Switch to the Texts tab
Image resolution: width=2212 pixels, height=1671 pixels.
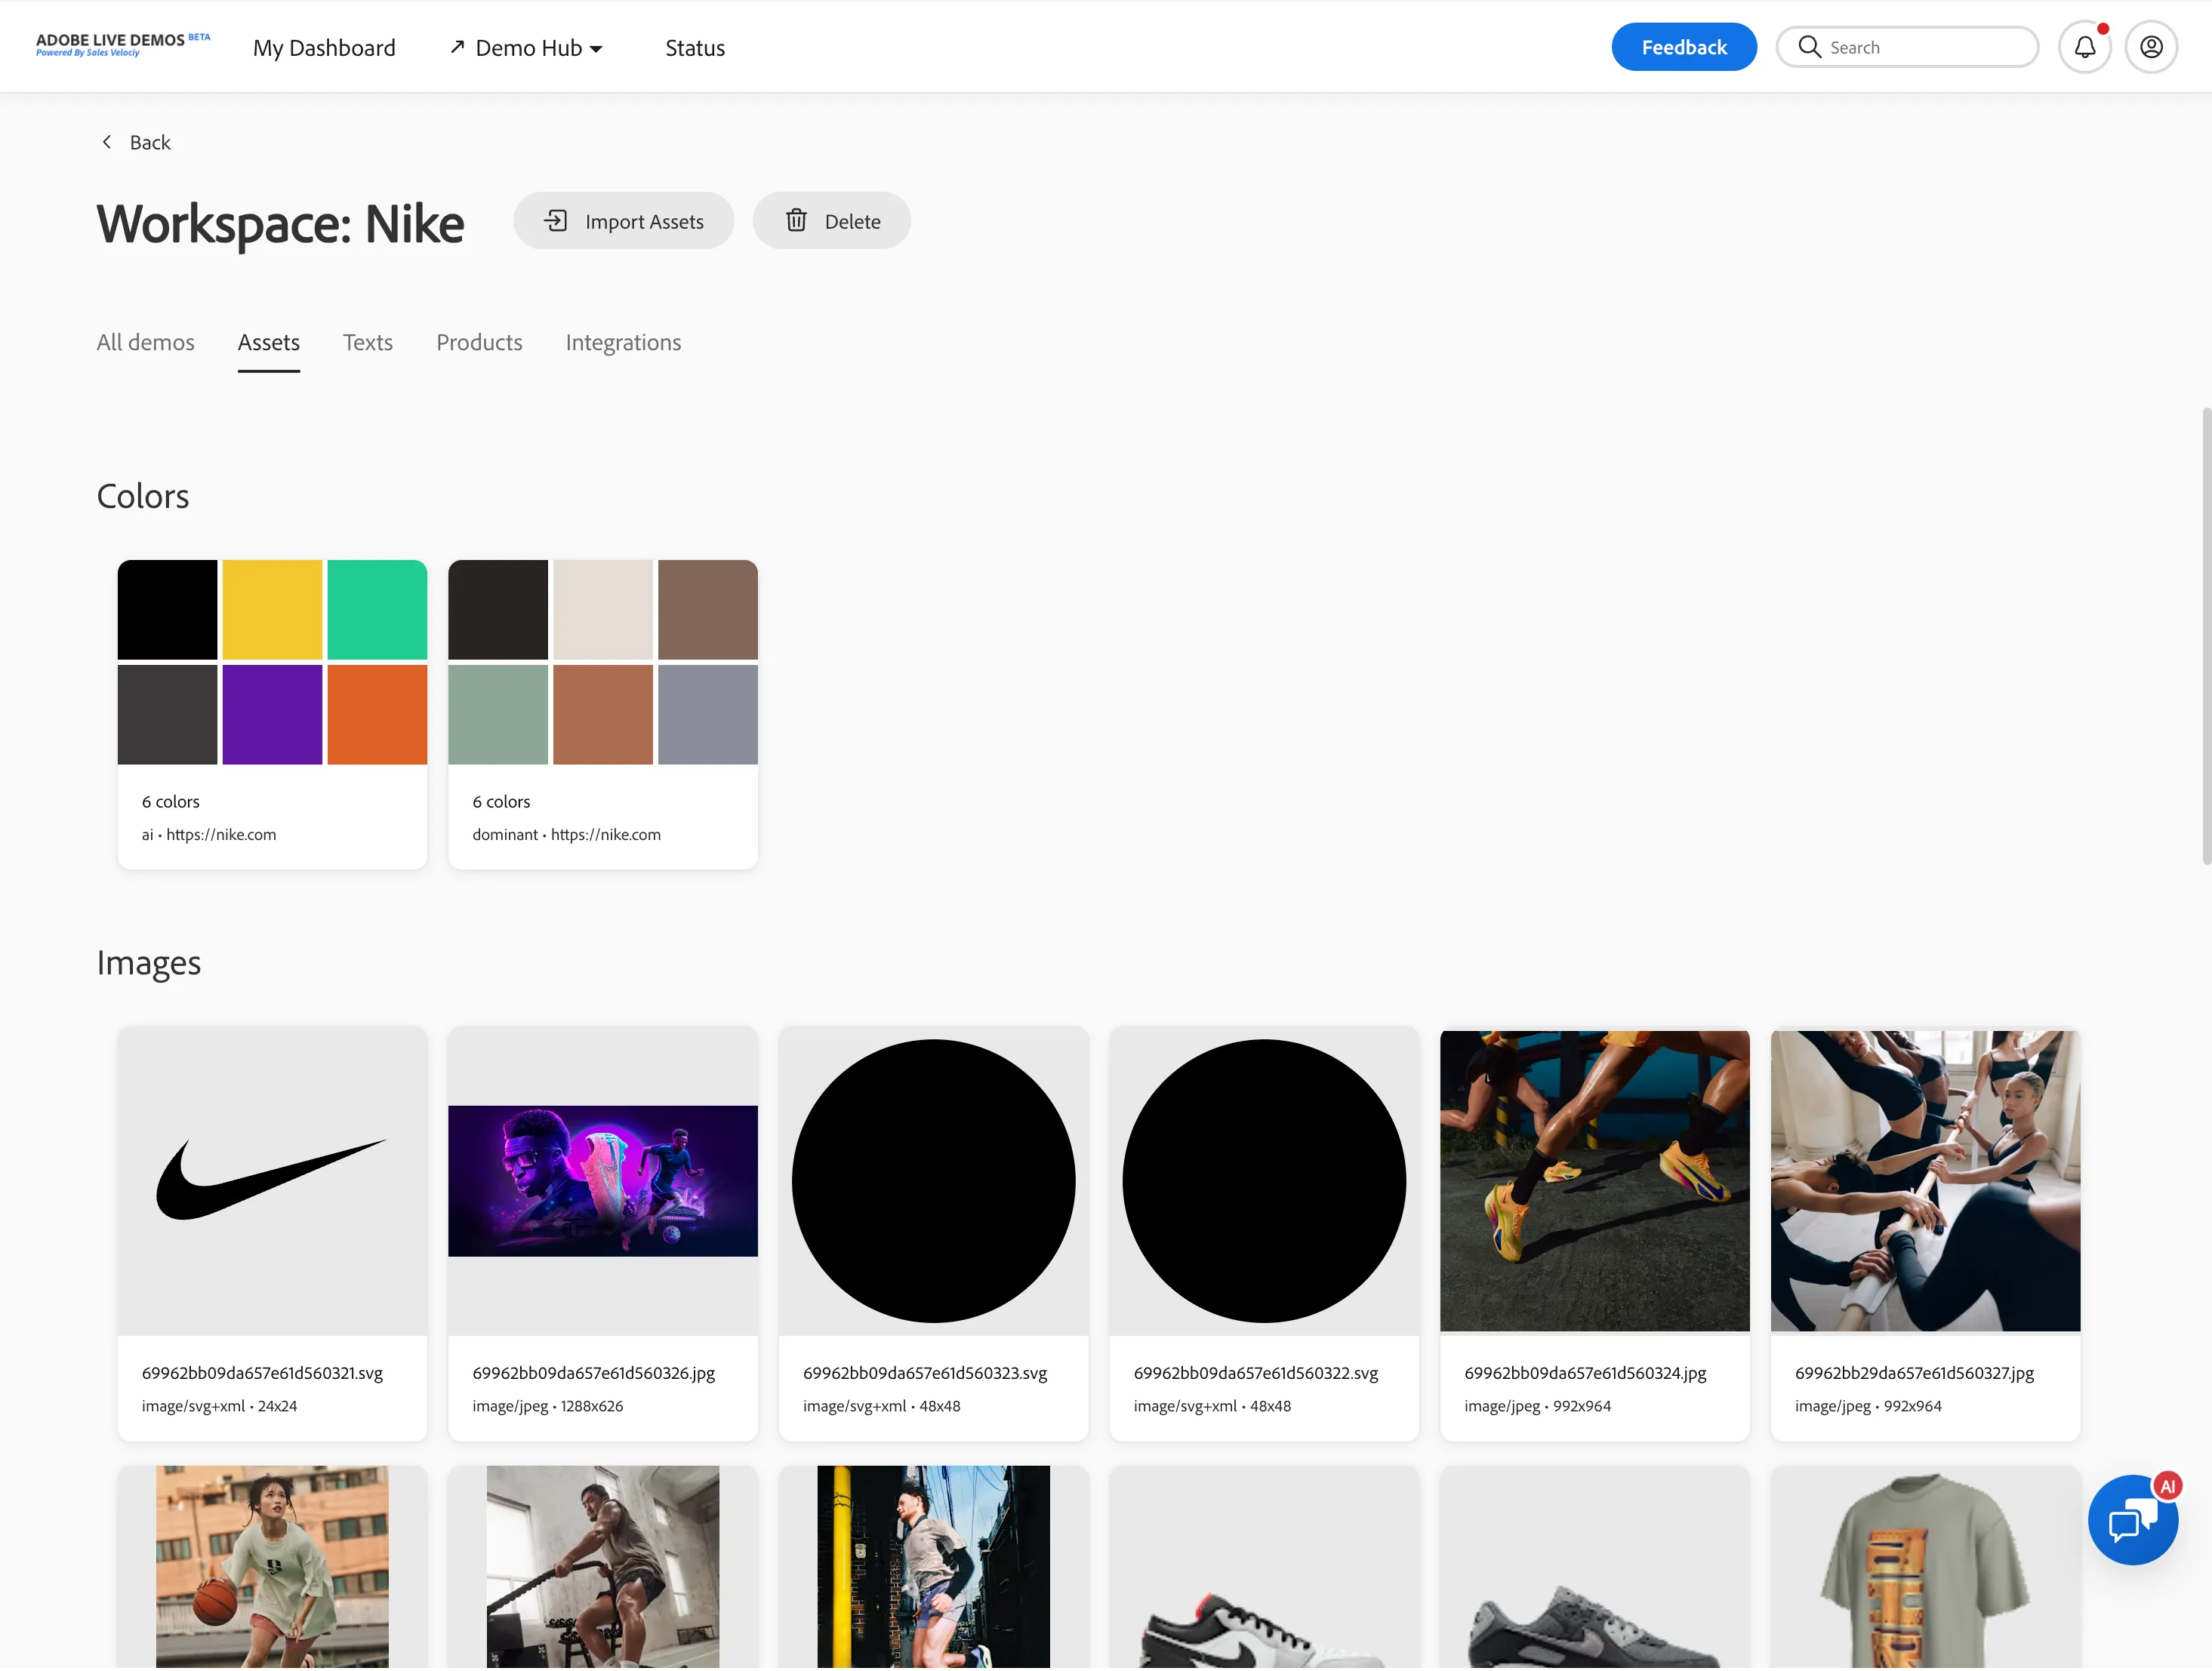[x=368, y=342]
